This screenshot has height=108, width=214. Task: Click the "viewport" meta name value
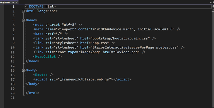[x=66, y=29]
